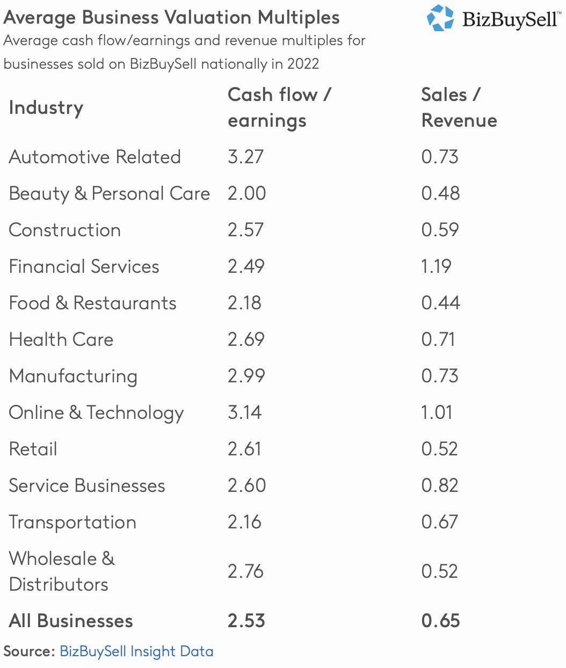The image size is (566, 668).
Task: Click the Manufacturing industry label
Action: point(73,376)
